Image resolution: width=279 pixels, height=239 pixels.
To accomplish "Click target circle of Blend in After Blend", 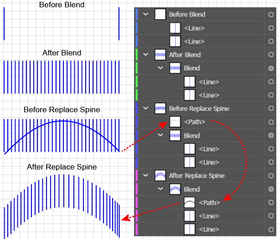I will click(271, 68).
